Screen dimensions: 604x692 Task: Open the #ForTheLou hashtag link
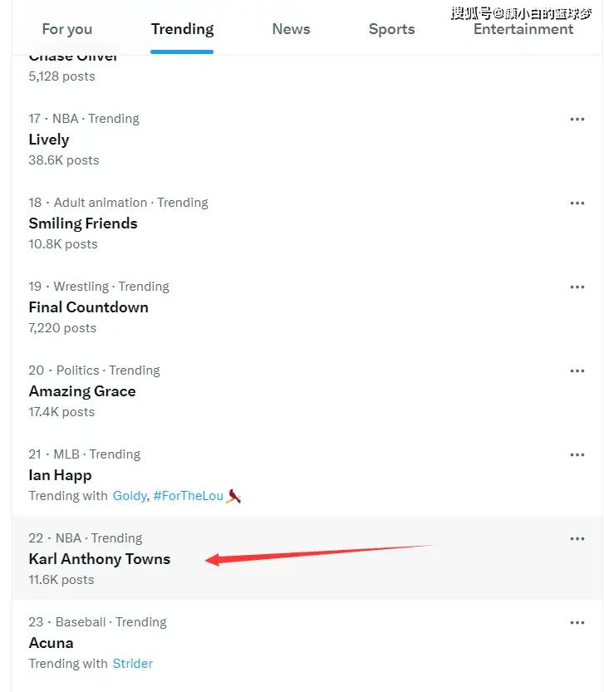tap(189, 496)
